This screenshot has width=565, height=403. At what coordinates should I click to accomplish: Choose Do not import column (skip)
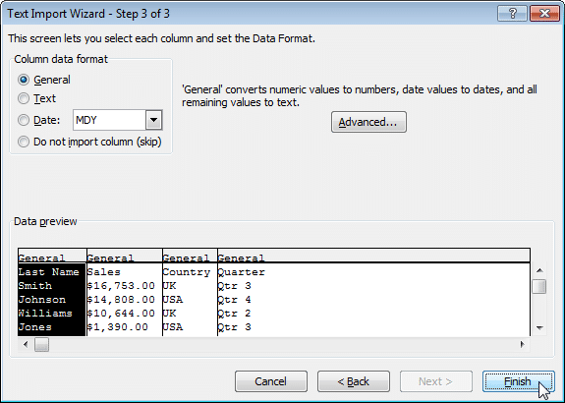click(x=24, y=142)
